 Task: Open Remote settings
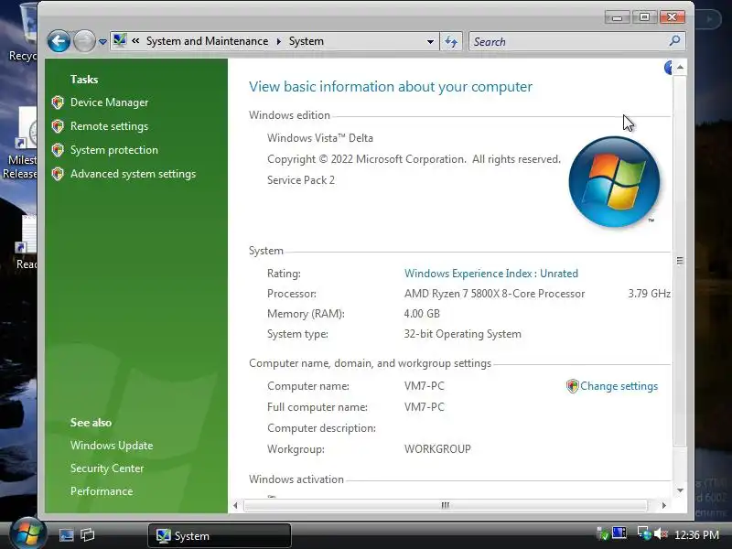click(x=109, y=126)
